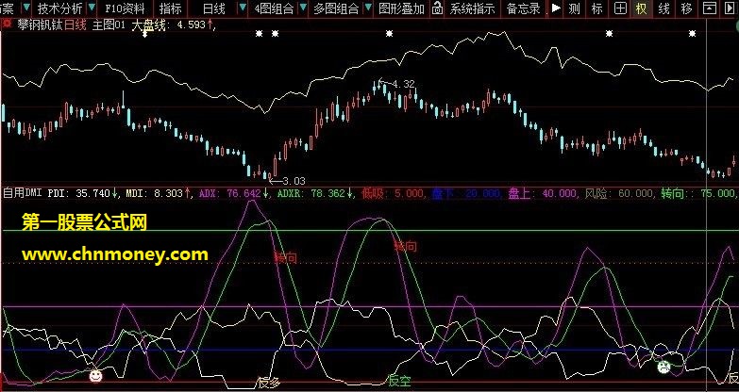Open the grid layout icon next to 标
The image size is (739, 392).
(621, 8)
